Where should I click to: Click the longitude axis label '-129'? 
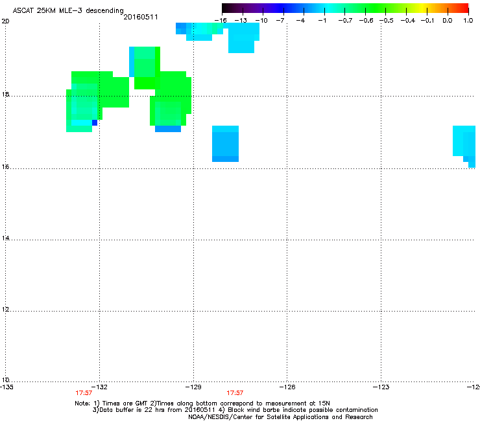click(193, 387)
